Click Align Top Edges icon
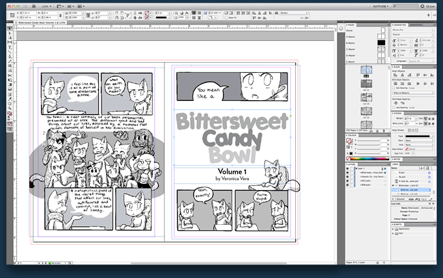This screenshot has width=443, height=278. click(x=418, y=75)
